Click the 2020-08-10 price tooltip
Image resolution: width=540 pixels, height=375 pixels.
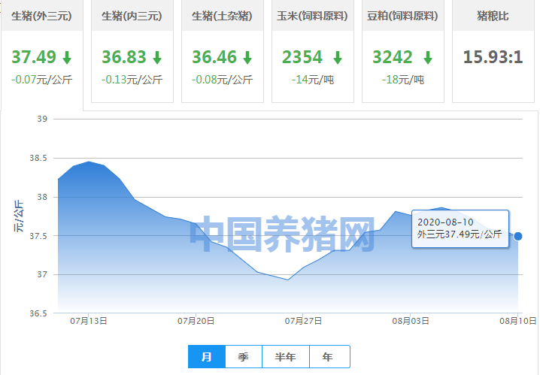coord(460,228)
